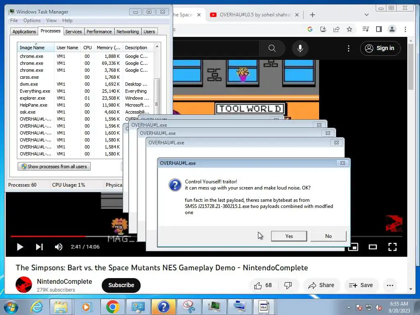This screenshot has width=420, height=315.
Task: Open Help menu in Task Manager
Action: [67, 21]
